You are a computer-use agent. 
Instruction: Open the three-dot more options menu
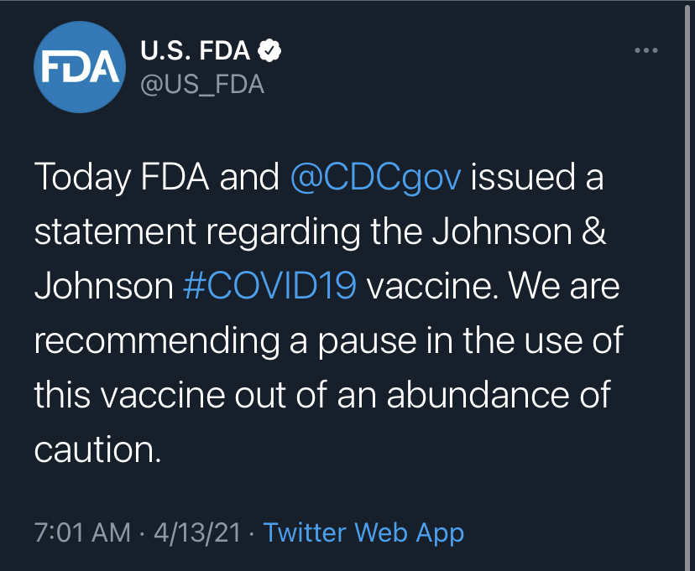pos(645,51)
